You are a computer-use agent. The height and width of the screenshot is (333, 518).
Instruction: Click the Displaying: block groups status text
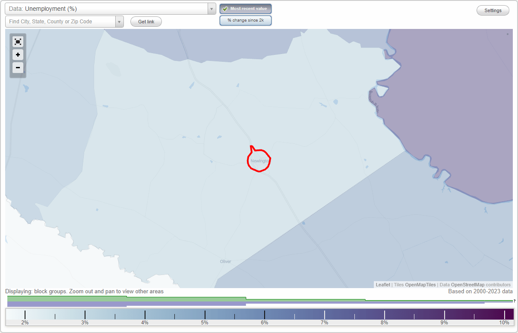84,292
